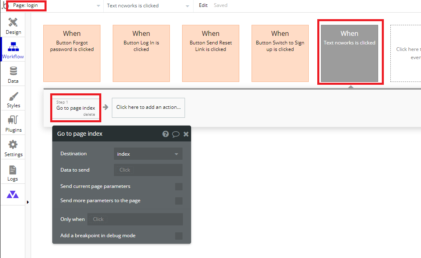Open the Destination dropdown set to index
The image size is (421, 258).
(148, 154)
